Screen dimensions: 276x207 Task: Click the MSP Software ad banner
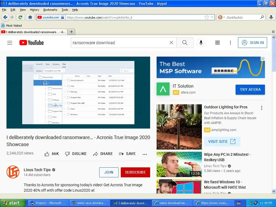coord(211,67)
